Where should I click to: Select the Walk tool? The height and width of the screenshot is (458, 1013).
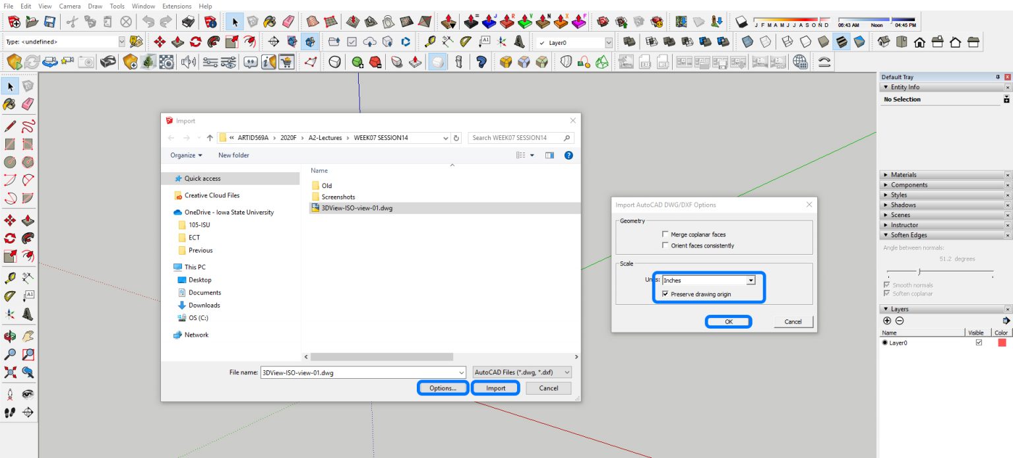click(9, 412)
